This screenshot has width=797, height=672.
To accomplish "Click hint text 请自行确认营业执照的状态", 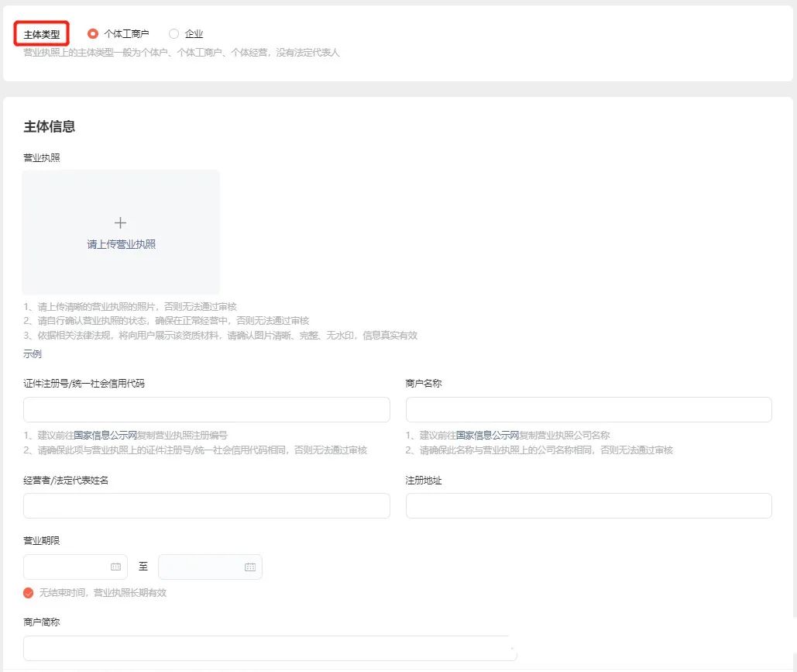I will pos(92,320).
